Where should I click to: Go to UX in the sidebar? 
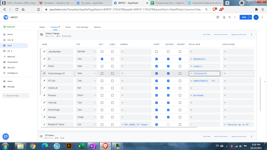pyautogui.click(x=9, y=51)
